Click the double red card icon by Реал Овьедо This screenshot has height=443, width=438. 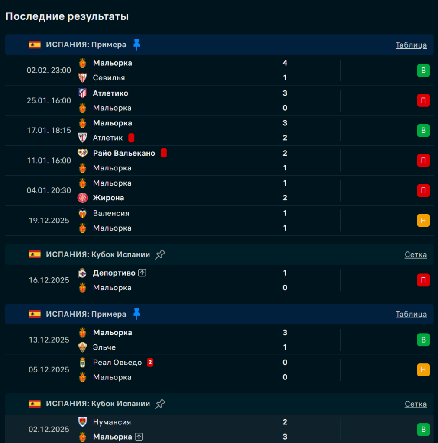(150, 363)
